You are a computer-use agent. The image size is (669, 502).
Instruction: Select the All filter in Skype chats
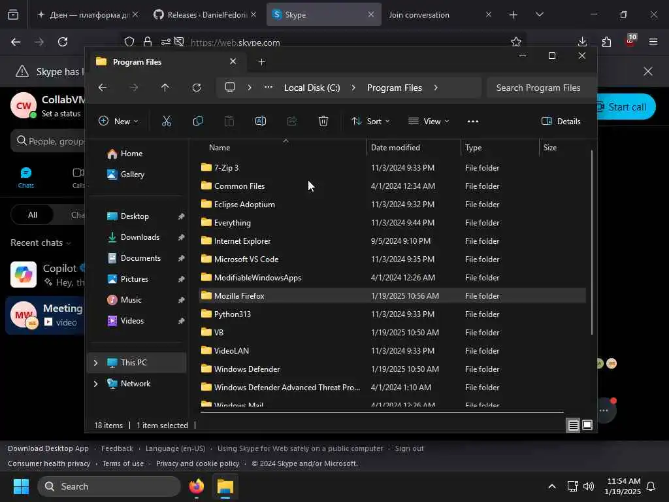pyautogui.click(x=33, y=214)
